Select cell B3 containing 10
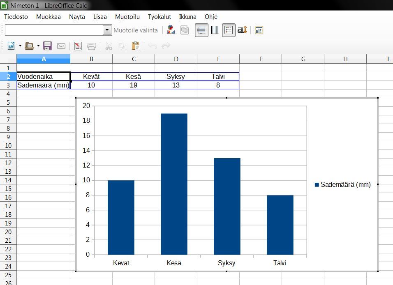 click(x=91, y=85)
